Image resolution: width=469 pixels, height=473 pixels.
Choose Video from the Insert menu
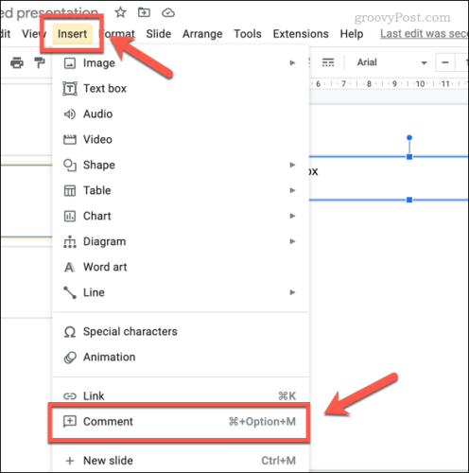[x=181, y=139]
